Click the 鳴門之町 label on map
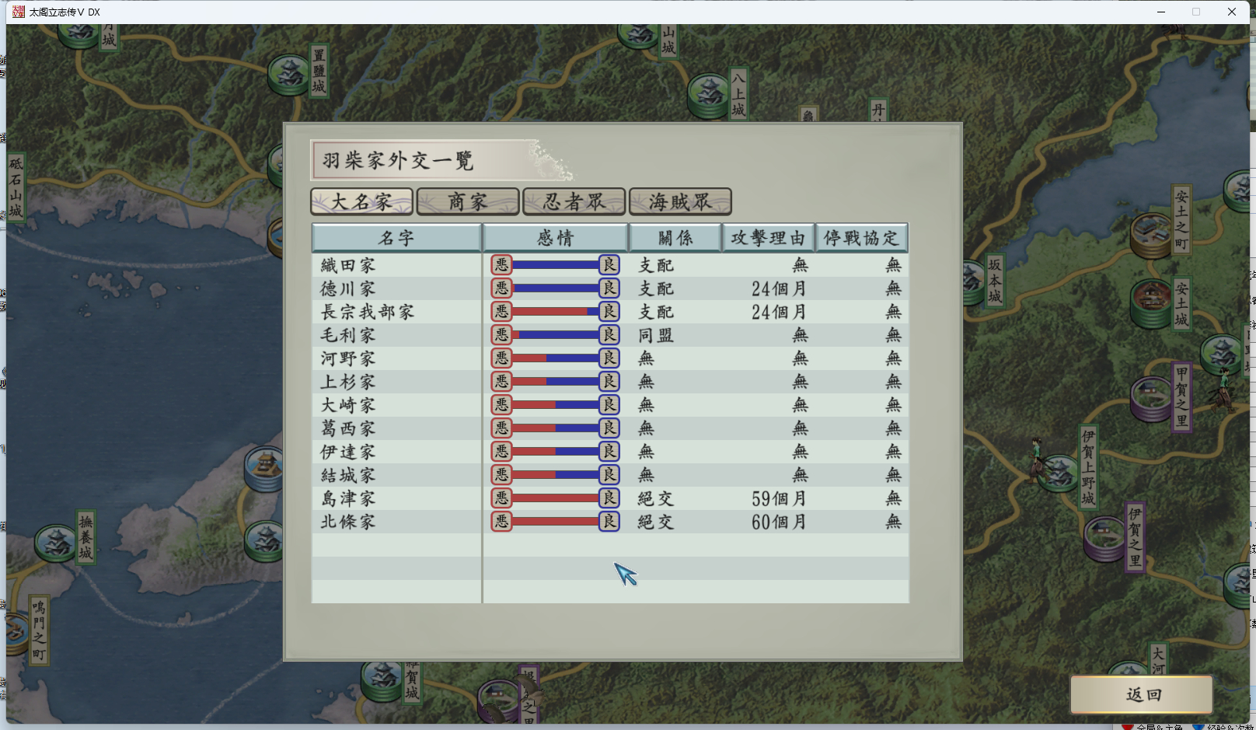The image size is (1256, 730). click(38, 630)
